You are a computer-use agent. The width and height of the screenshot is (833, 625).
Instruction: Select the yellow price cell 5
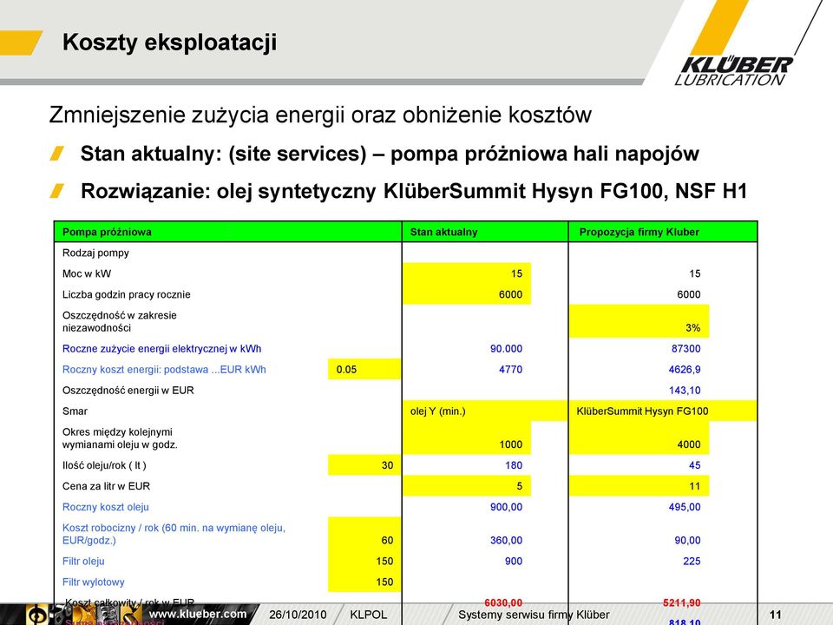pyautogui.click(x=467, y=486)
